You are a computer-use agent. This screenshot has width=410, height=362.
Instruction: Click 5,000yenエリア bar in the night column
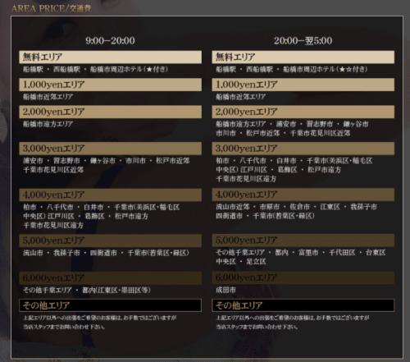click(x=303, y=241)
